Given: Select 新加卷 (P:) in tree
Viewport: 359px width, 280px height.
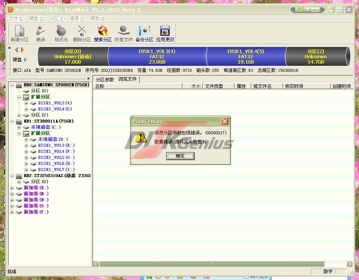Looking at the screenshot, I should point(36,212).
